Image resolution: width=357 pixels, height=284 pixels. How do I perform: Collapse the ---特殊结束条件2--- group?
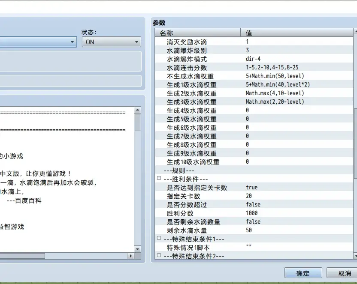point(159,255)
